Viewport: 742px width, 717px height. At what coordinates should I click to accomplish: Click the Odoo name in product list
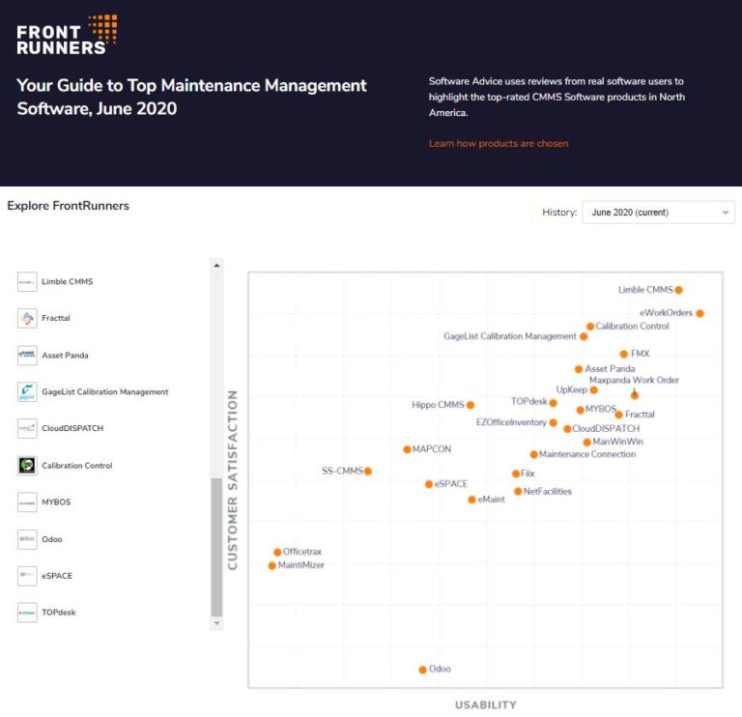(52, 539)
